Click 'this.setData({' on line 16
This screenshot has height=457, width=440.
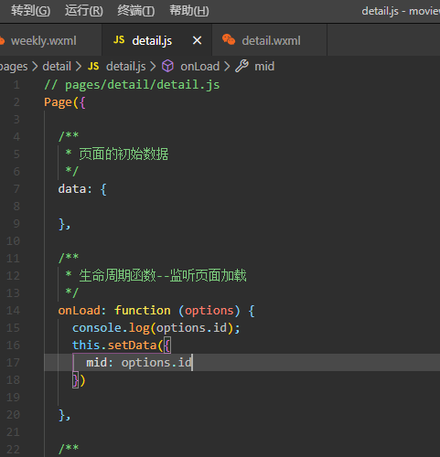122,345
